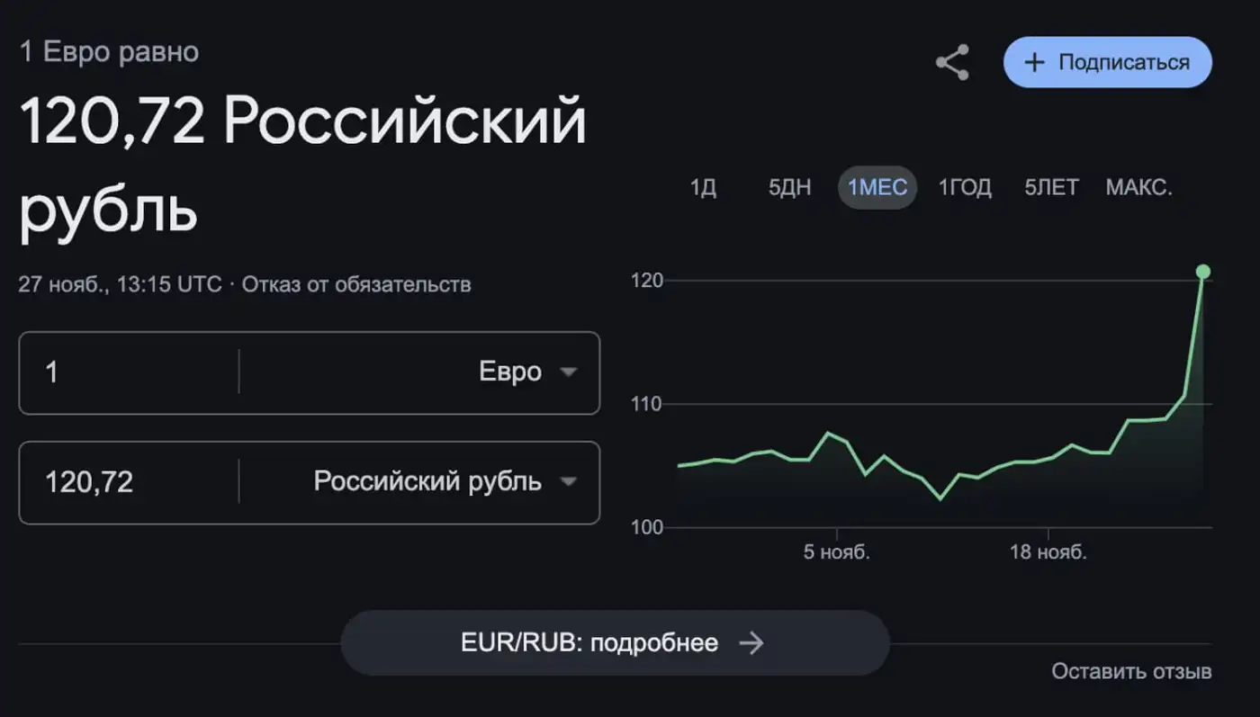Screen dimensions: 1260x717
Task: Click the chart line near 5 нояб.
Action: [837, 437]
